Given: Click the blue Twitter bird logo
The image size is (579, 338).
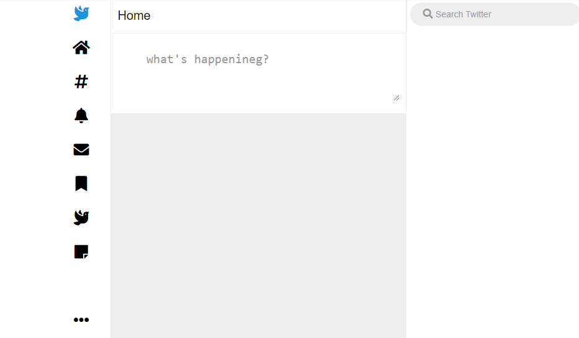Looking at the screenshot, I should click(x=81, y=13).
